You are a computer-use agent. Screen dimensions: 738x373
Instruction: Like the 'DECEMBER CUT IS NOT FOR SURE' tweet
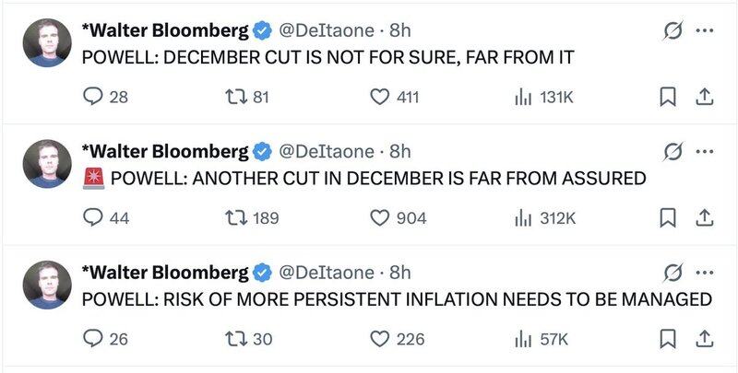tap(380, 97)
